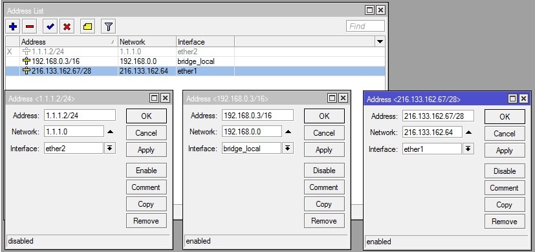Click OK in the 192.168.0.3/16 dialog
Image resolution: width=535 pixels, height=252 pixels.
(324, 116)
